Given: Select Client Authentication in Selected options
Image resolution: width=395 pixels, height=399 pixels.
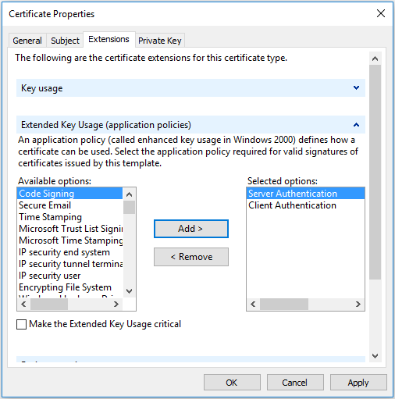Looking at the screenshot, I should (305, 205).
